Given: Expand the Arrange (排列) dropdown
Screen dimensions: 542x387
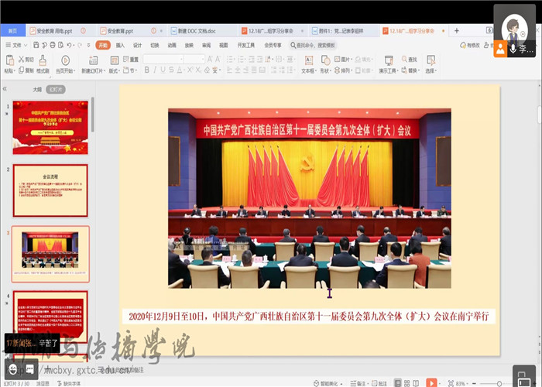Looking at the screenshot, I should coord(343,70).
